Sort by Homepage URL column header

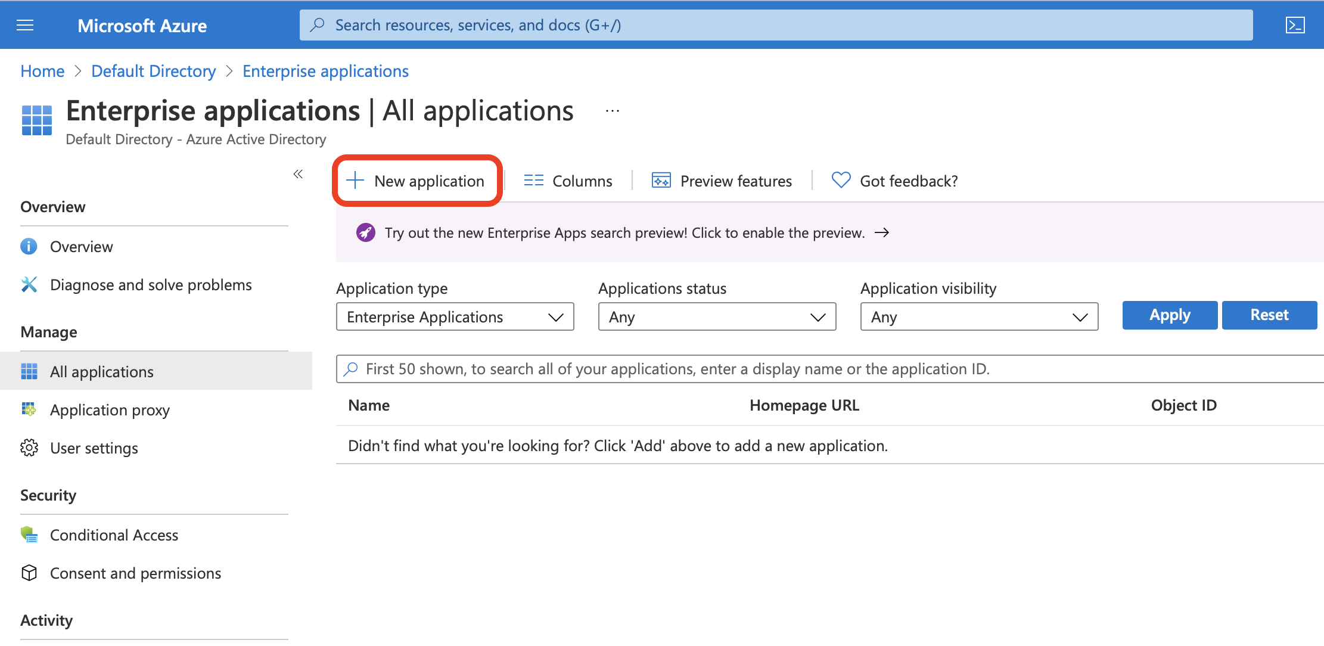[x=804, y=405]
